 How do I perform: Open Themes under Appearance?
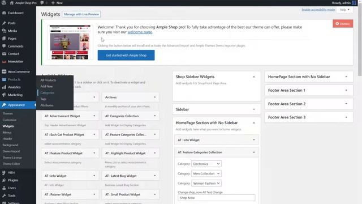7,113
